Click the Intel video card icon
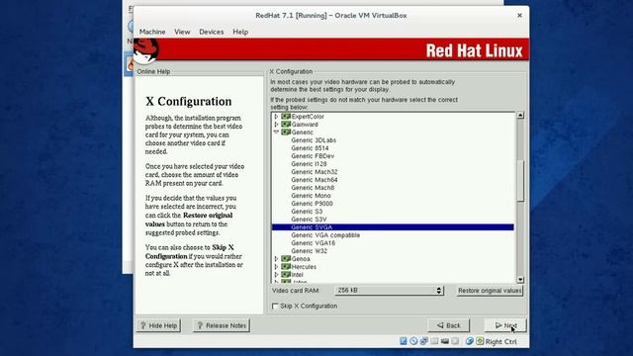The height and width of the screenshot is (356, 633). pyautogui.click(x=286, y=275)
